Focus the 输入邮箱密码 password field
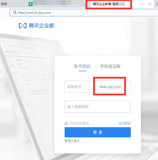The width and height of the screenshot is (158, 160). (97, 107)
